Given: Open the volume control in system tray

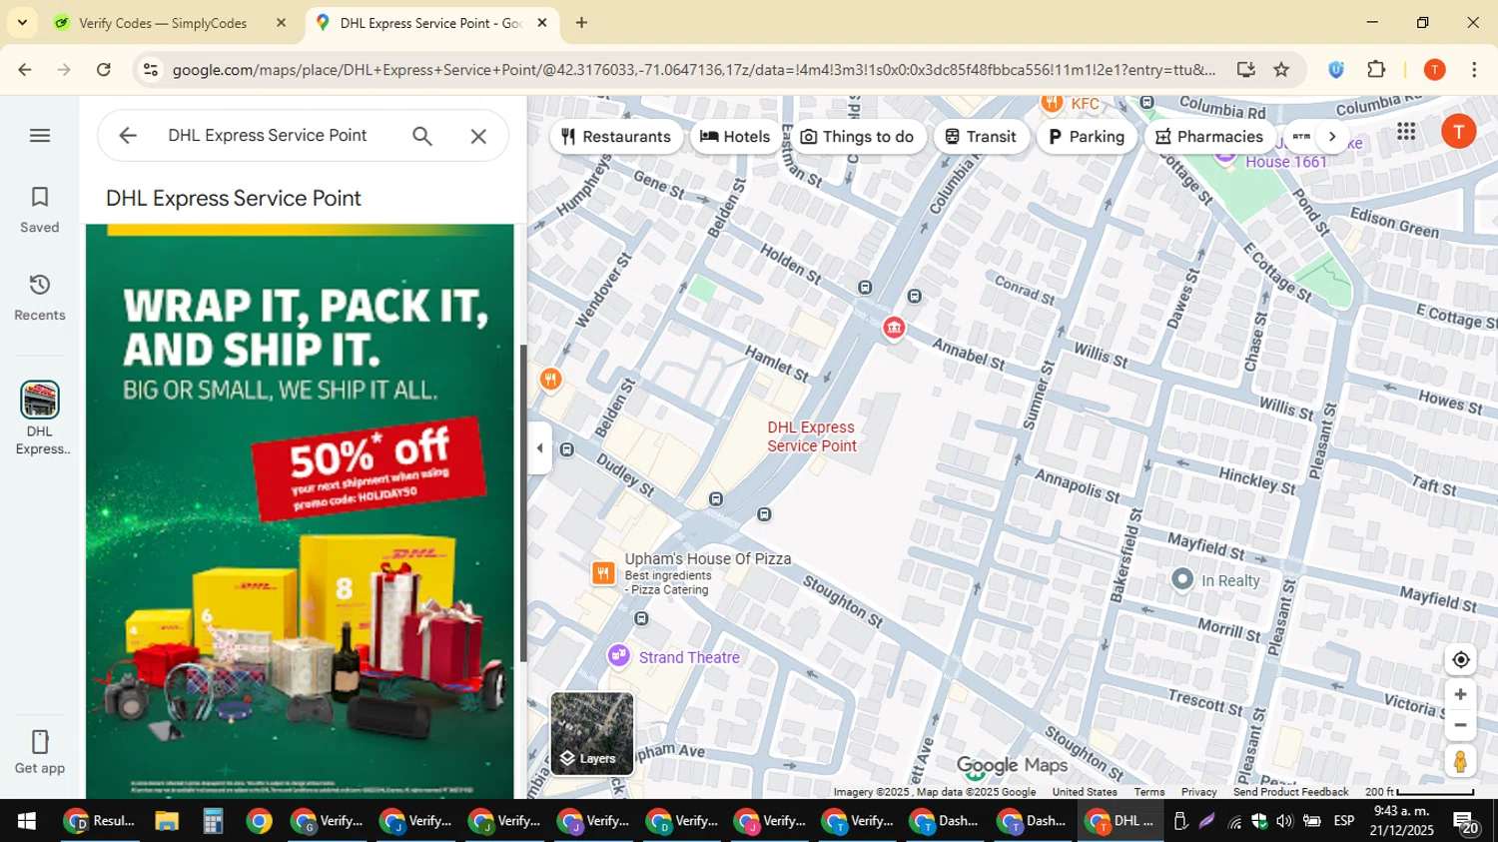Looking at the screenshot, I should point(1284,821).
